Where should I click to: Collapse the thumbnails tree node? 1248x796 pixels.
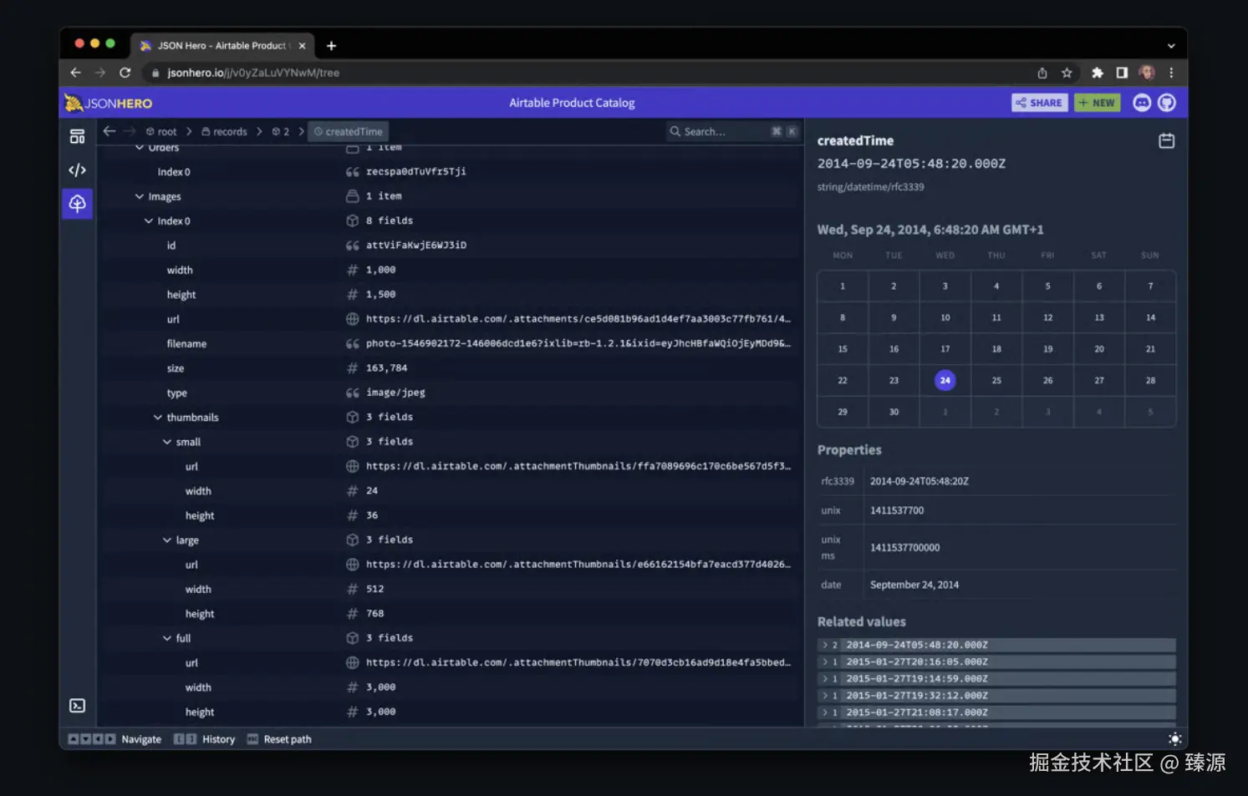[158, 418]
